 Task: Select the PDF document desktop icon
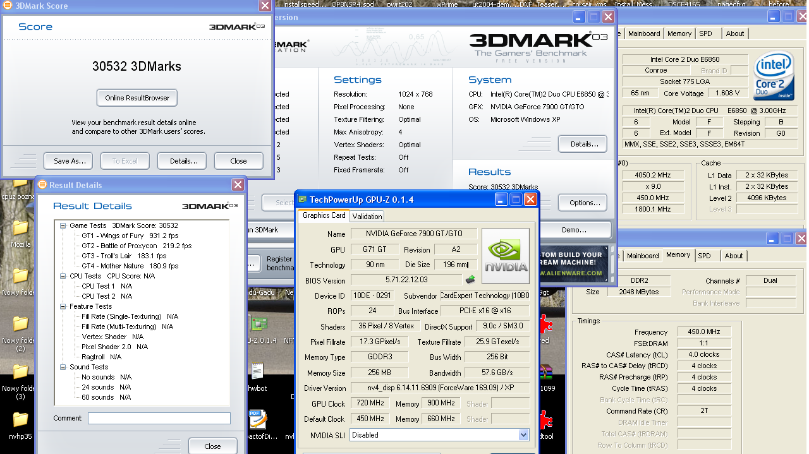(x=257, y=420)
